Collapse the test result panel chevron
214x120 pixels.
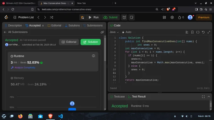[x=209, y=97]
